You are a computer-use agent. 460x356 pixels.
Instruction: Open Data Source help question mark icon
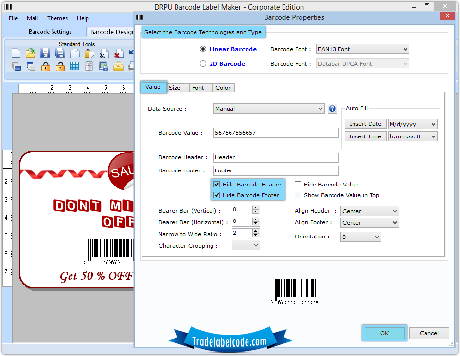coord(332,109)
